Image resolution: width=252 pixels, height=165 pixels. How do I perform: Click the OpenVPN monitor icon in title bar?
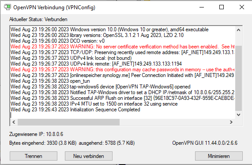tap(8, 7)
